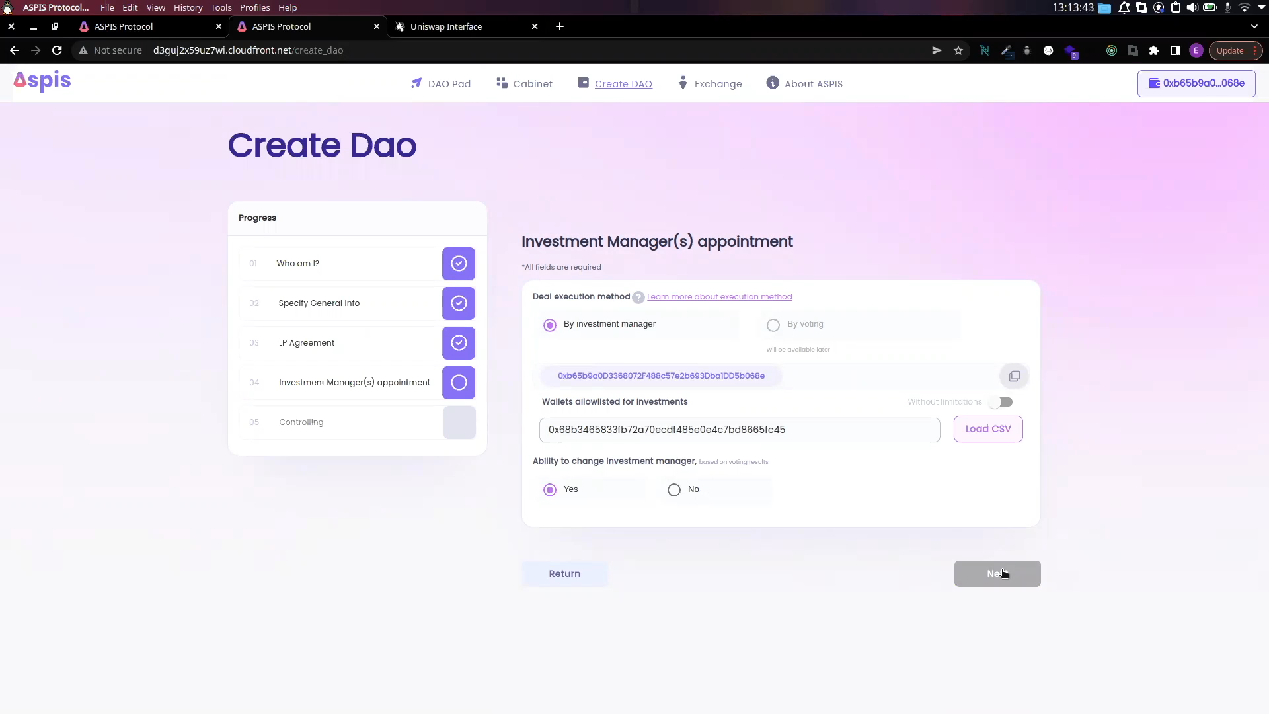The width and height of the screenshot is (1269, 714).
Task: Go back in browser history
Action: pos(15,50)
